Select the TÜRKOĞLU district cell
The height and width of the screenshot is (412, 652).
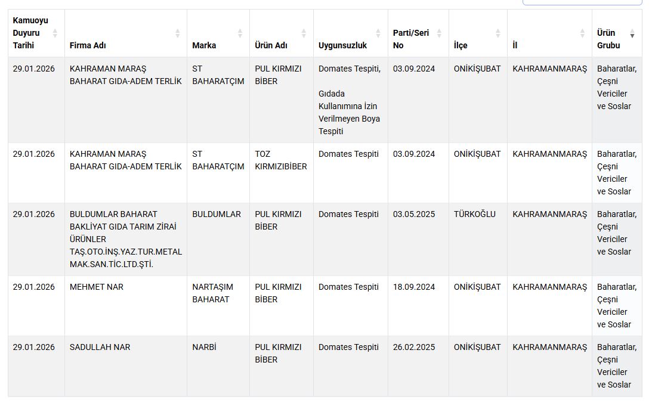point(474,214)
